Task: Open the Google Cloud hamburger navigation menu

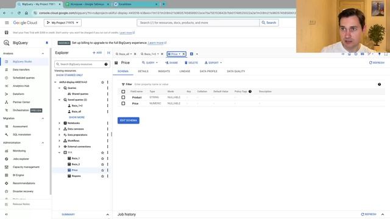Action: pos(7,23)
